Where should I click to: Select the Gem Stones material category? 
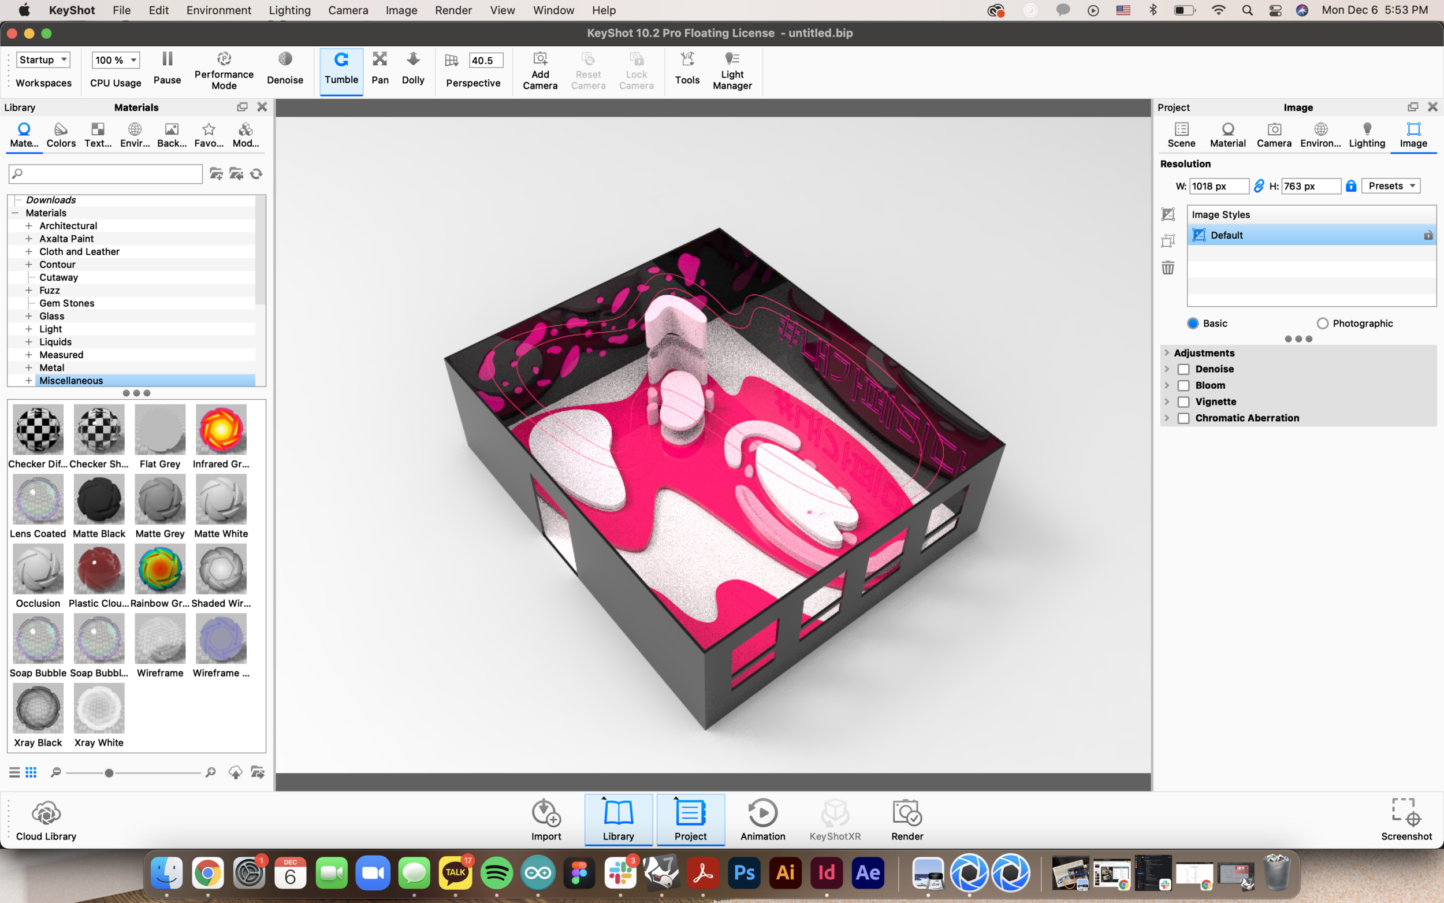[67, 303]
